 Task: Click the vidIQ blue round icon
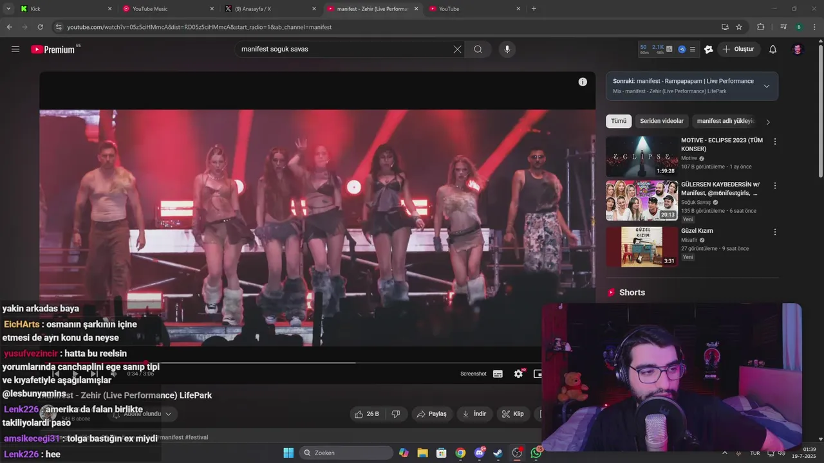pos(682,49)
